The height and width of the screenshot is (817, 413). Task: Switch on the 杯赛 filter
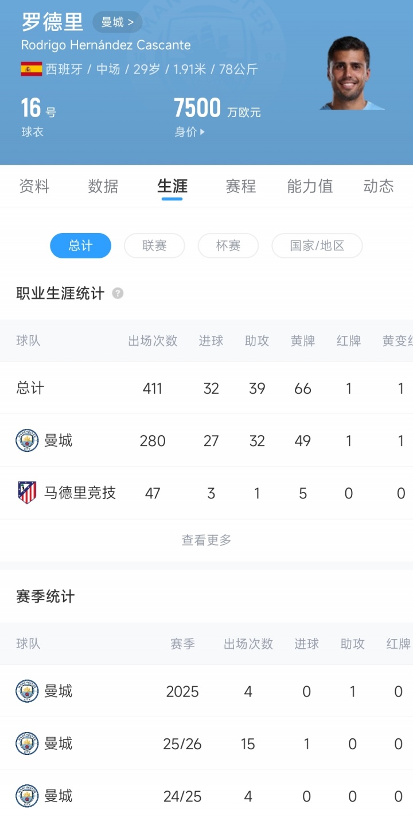[228, 245]
